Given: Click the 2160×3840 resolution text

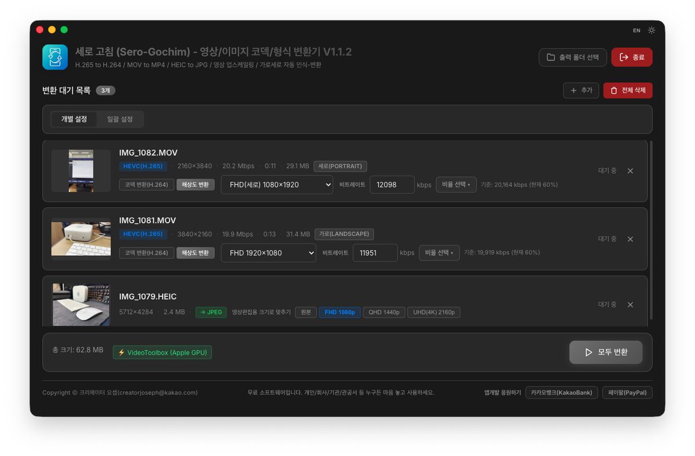Looking at the screenshot, I should (195, 166).
